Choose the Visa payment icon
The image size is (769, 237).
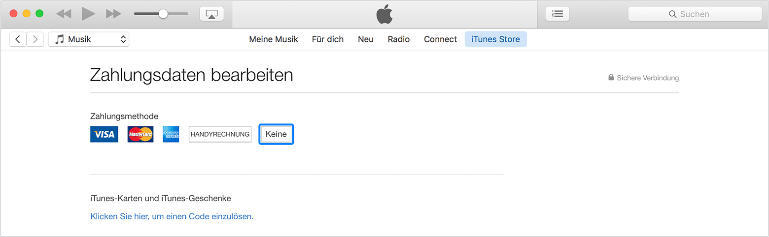(x=104, y=134)
